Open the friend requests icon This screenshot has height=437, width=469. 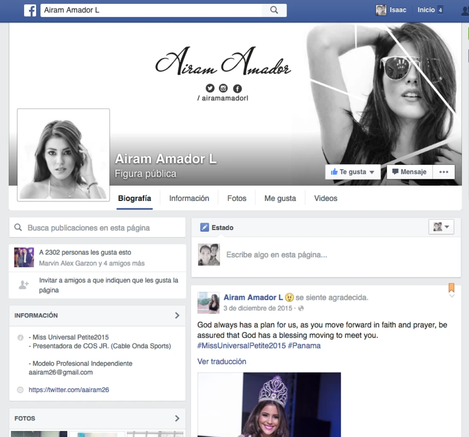point(465,11)
